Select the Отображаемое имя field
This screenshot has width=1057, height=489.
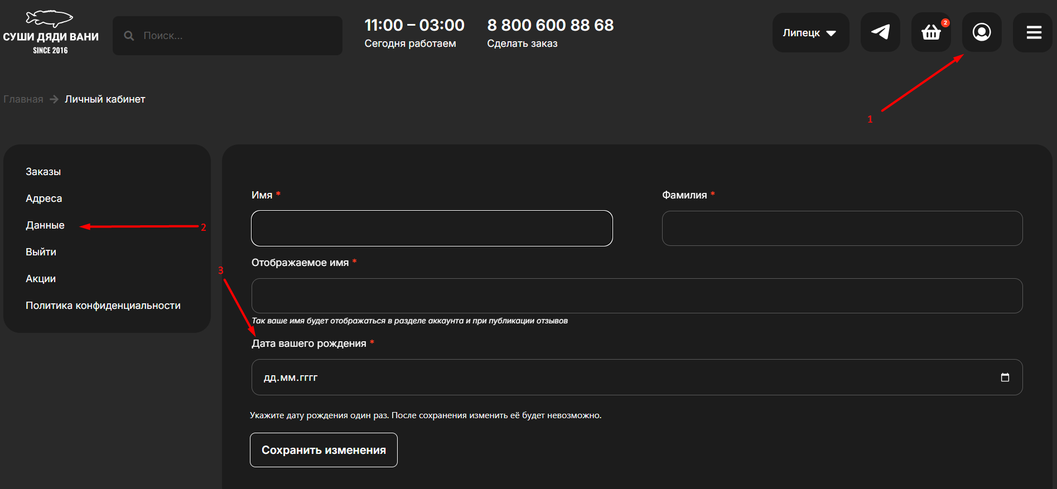pyautogui.click(x=636, y=296)
